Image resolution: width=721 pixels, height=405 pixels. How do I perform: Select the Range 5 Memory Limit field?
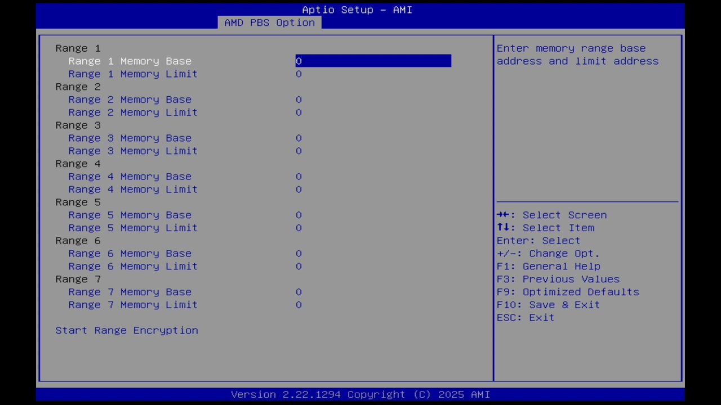132,227
